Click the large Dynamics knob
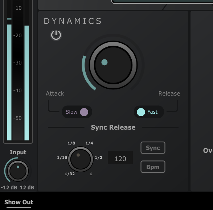Screen dimensions: 213x210 coord(113,65)
